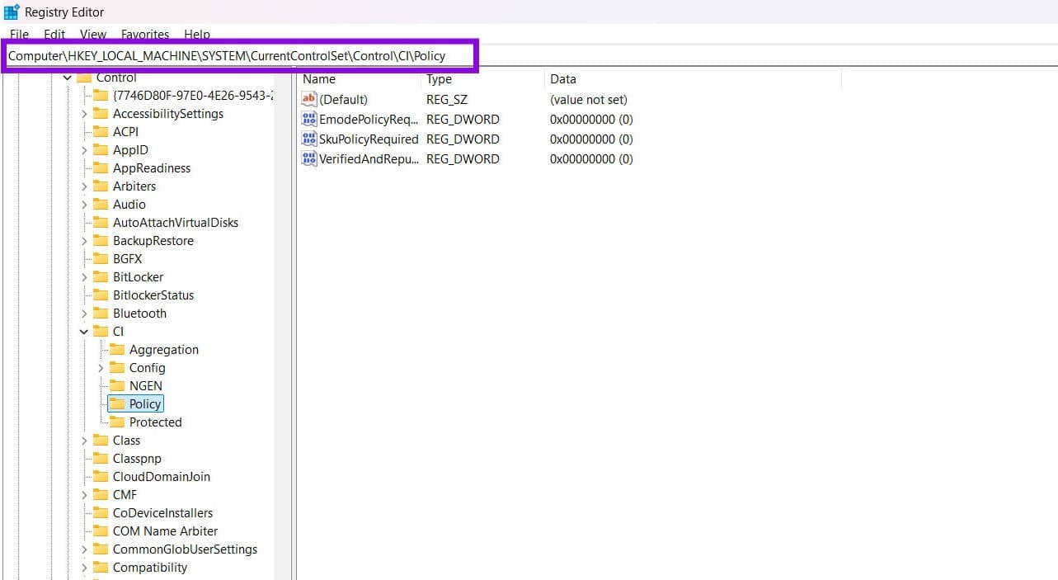
Task: Select the BackupRestore key label
Action: tap(153, 241)
